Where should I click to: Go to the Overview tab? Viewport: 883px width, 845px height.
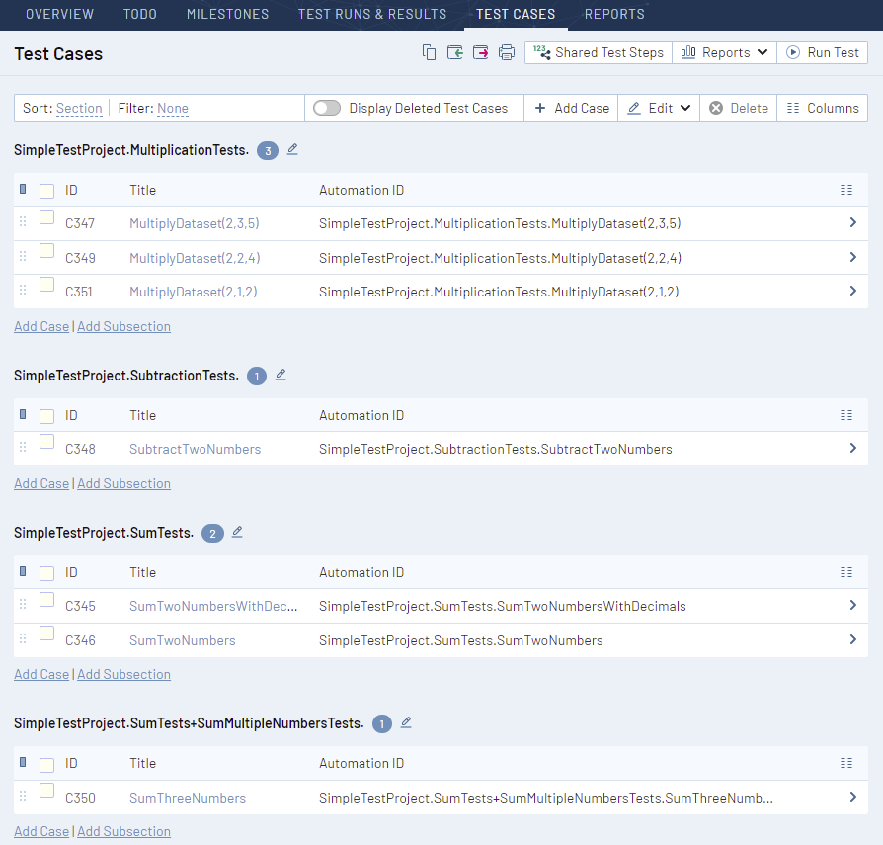[x=59, y=14]
